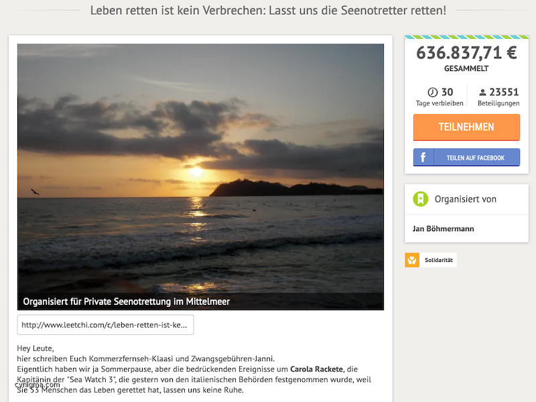The height and width of the screenshot is (402, 536).
Task: Click the clock icon beside 30
Action: point(432,92)
